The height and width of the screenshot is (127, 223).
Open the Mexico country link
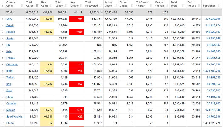11,110
